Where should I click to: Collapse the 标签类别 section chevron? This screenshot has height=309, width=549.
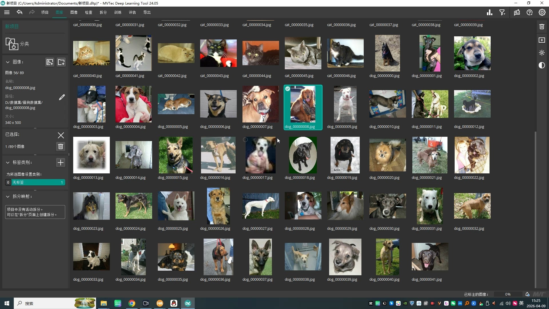click(x=8, y=163)
